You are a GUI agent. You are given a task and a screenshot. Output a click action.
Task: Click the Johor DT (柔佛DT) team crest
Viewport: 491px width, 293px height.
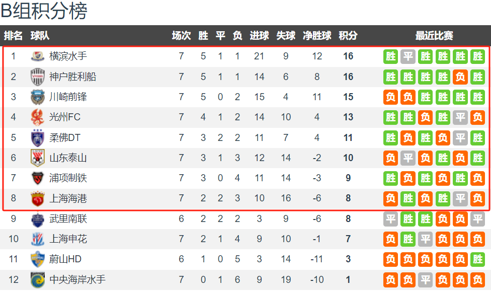coord(38,137)
